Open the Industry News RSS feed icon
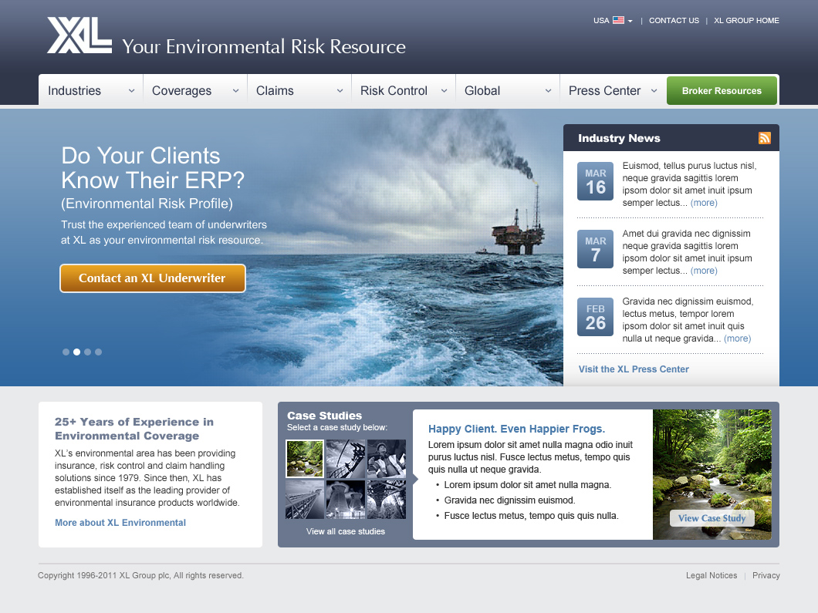The width and height of the screenshot is (818, 613). click(764, 138)
